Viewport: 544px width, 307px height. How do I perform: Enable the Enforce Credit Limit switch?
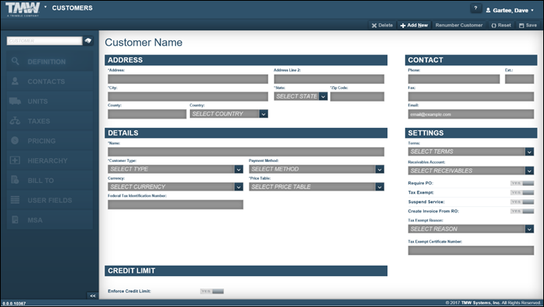212,291
